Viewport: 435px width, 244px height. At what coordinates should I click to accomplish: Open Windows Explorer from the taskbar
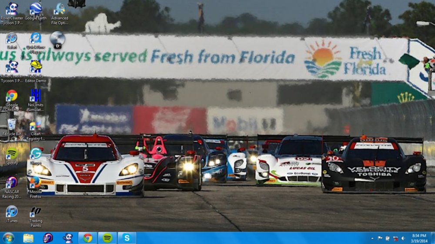(28, 238)
